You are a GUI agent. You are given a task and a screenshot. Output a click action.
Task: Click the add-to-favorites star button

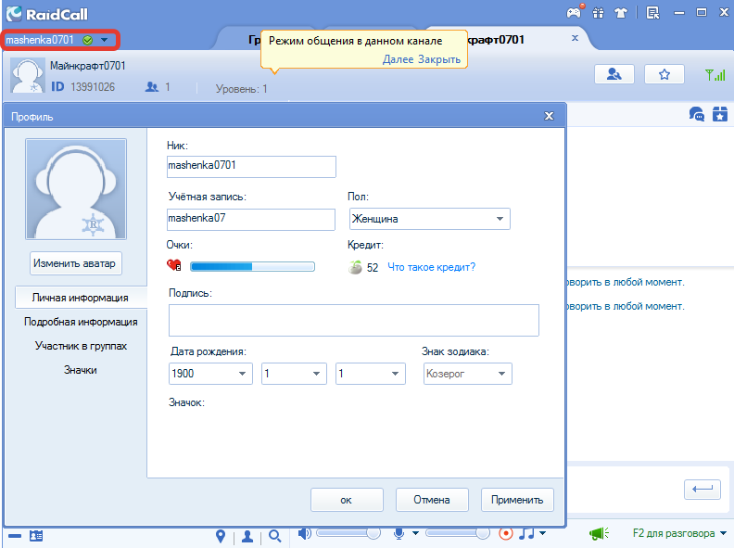[664, 74]
